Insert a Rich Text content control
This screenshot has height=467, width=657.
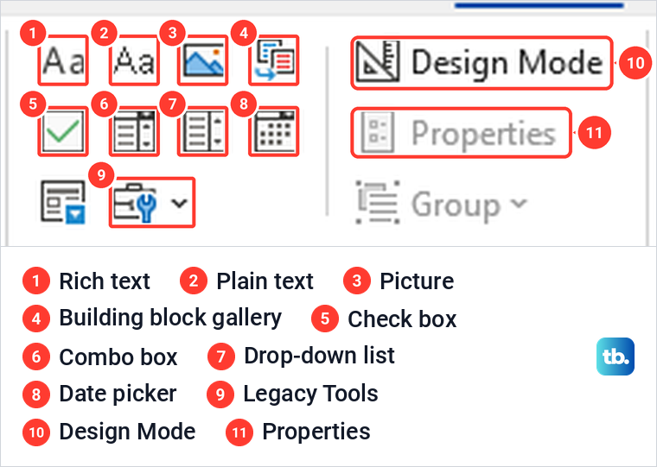point(63,61)
